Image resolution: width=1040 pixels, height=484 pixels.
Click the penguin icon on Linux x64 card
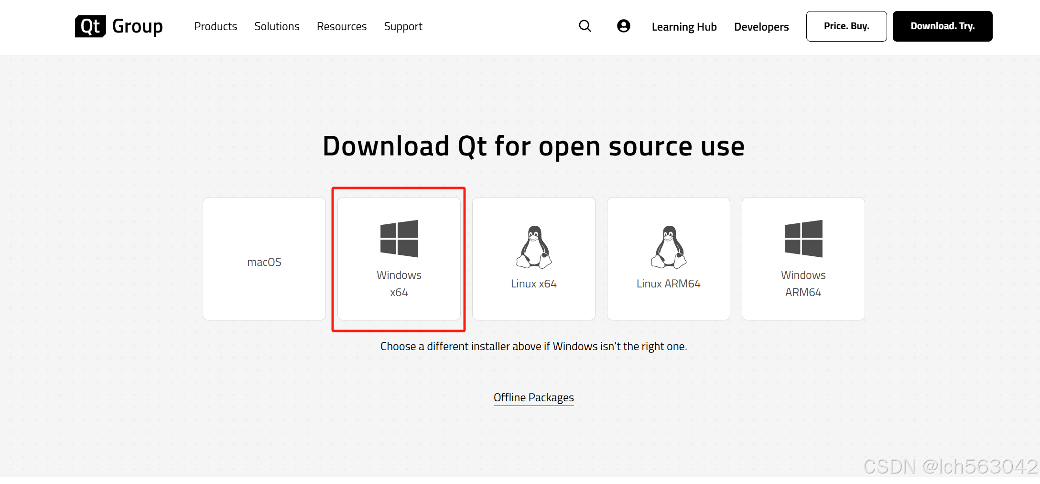[x=534, y=247]
